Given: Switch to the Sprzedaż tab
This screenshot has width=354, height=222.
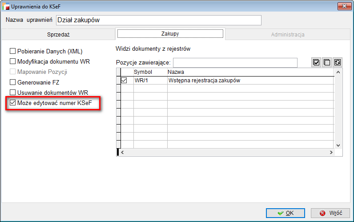Looking at the screenshot, I should (x=58, y=34).
